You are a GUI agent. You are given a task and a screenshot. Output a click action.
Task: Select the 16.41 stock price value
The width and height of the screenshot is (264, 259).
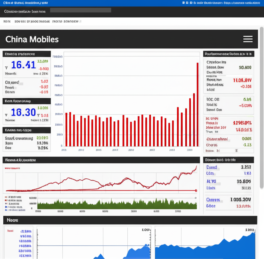click(x=23, y=65)
